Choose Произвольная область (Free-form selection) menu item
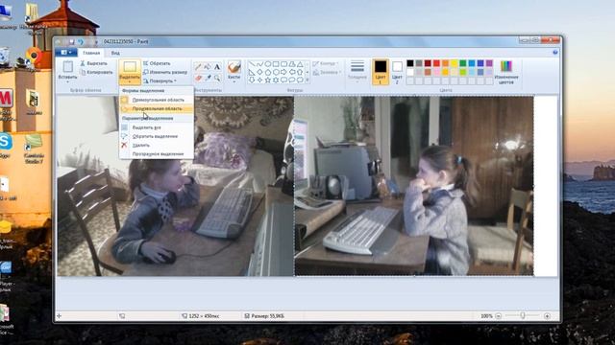Image resolution: width=615 pixels, height=345 pixels. pos(157,108)
